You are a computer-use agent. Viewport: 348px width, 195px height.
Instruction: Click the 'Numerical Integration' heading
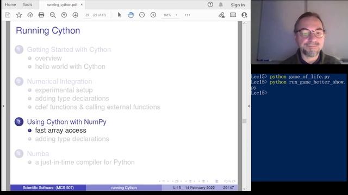(x=59, y=81)
